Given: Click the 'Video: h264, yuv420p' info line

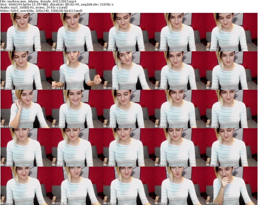Looking at the screenshot, I should [41, 11].
